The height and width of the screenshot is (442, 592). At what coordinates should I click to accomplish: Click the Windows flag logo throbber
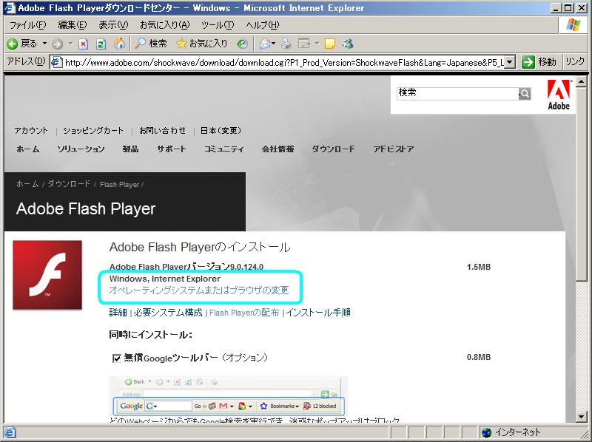(x=573, y=25)
